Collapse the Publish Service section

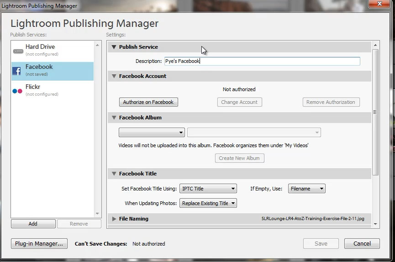[x=114, y=47]
